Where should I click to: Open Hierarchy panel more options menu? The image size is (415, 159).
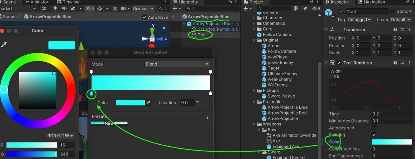[x=236, y=2]
